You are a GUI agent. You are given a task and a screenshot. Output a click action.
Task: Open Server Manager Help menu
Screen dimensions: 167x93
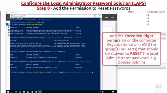[x=112, y=17]
